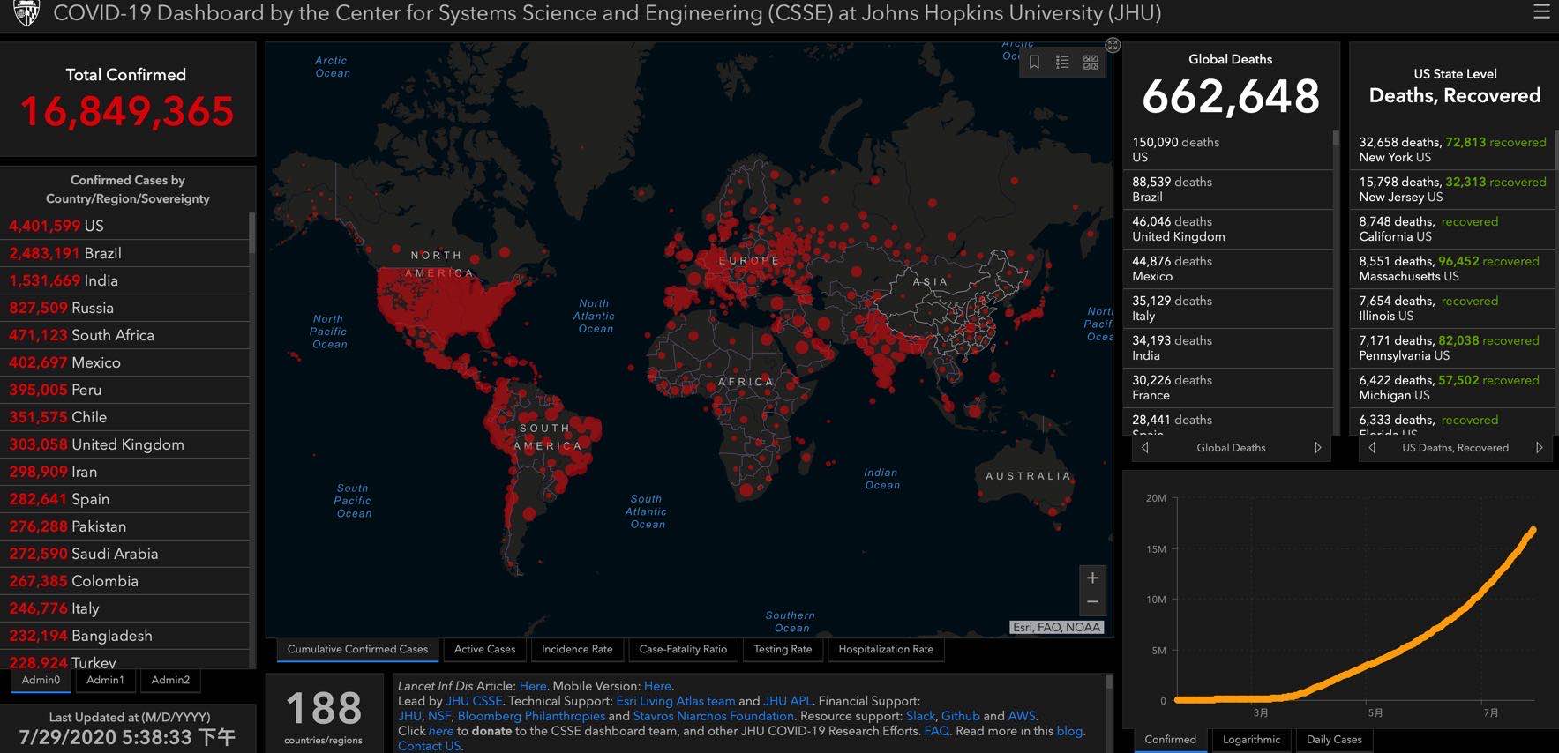Advance US Deaths, Recovered panel right

pyautogui.click(x=1539, y=448)
